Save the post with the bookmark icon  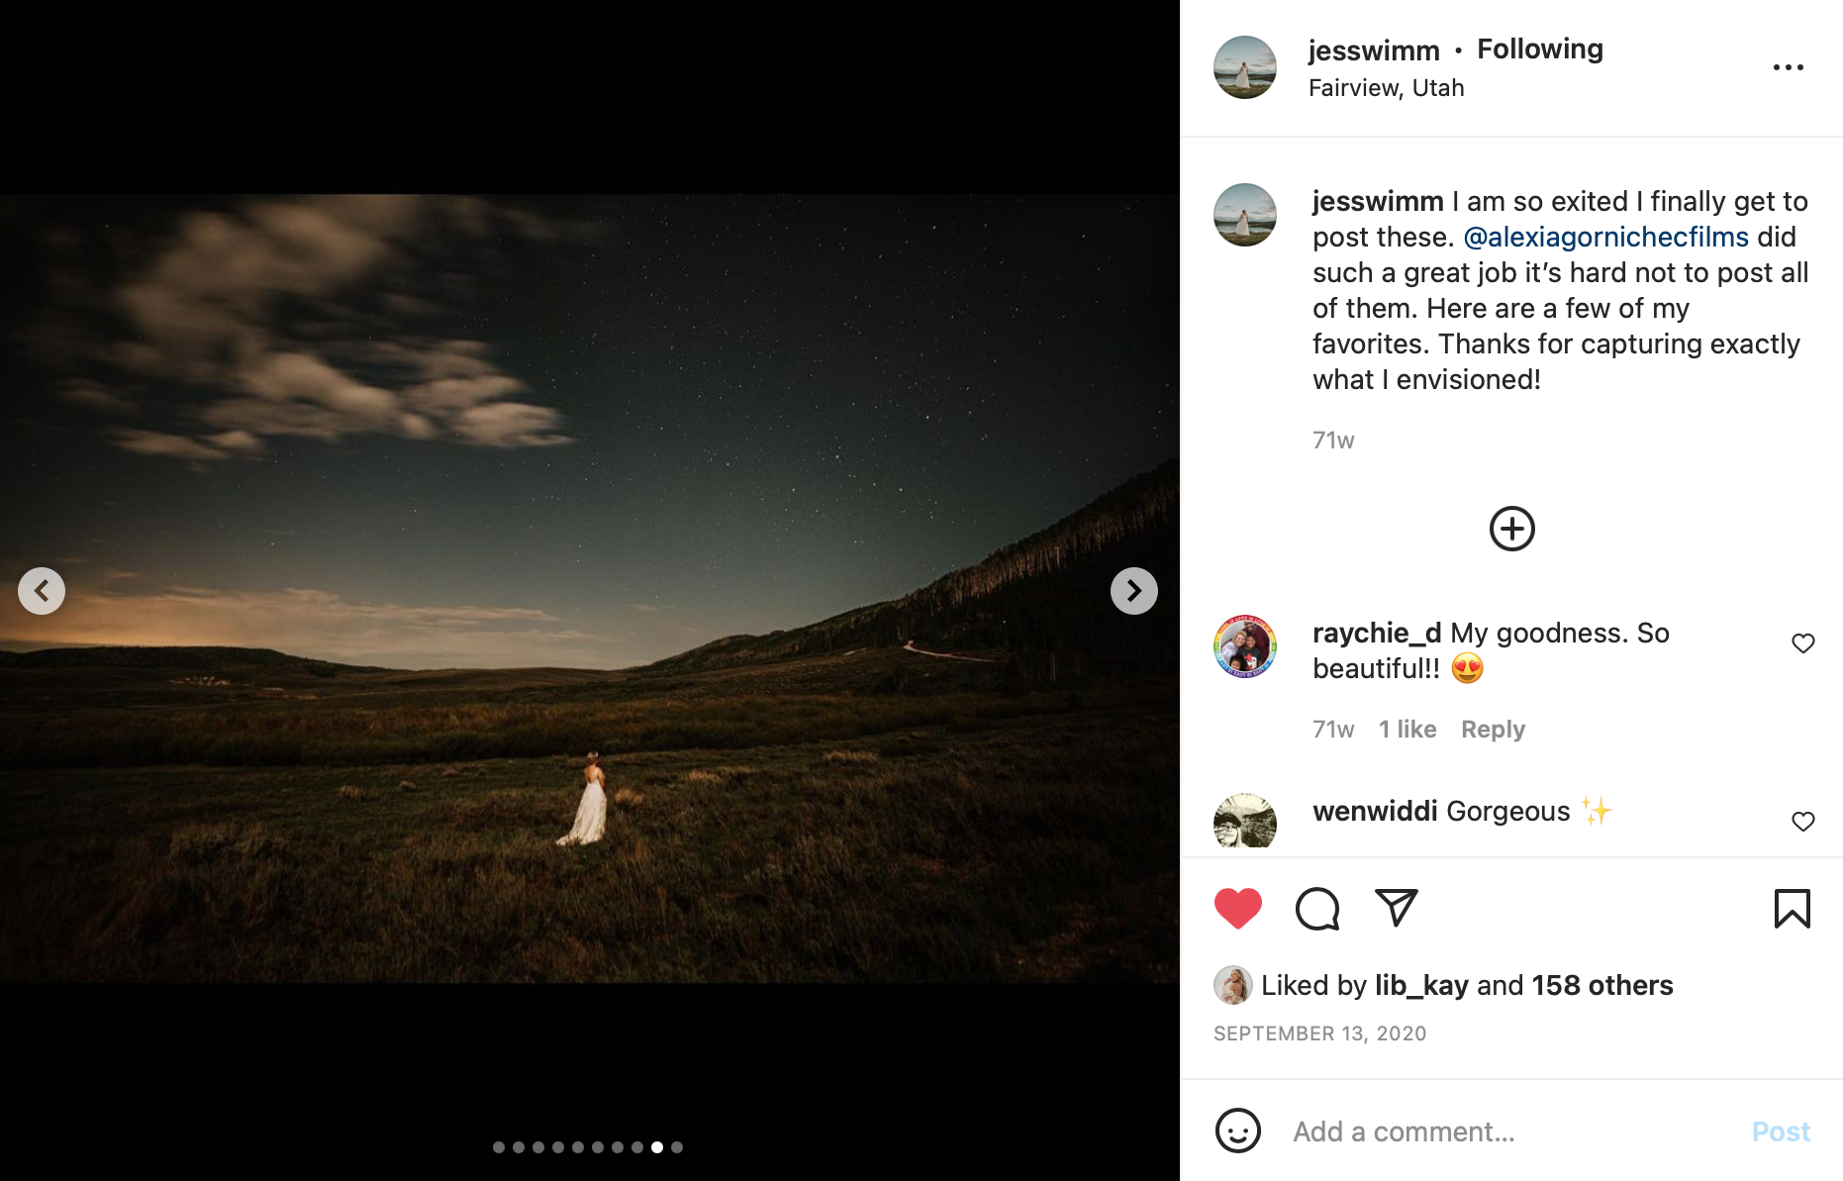(1793, 908)
